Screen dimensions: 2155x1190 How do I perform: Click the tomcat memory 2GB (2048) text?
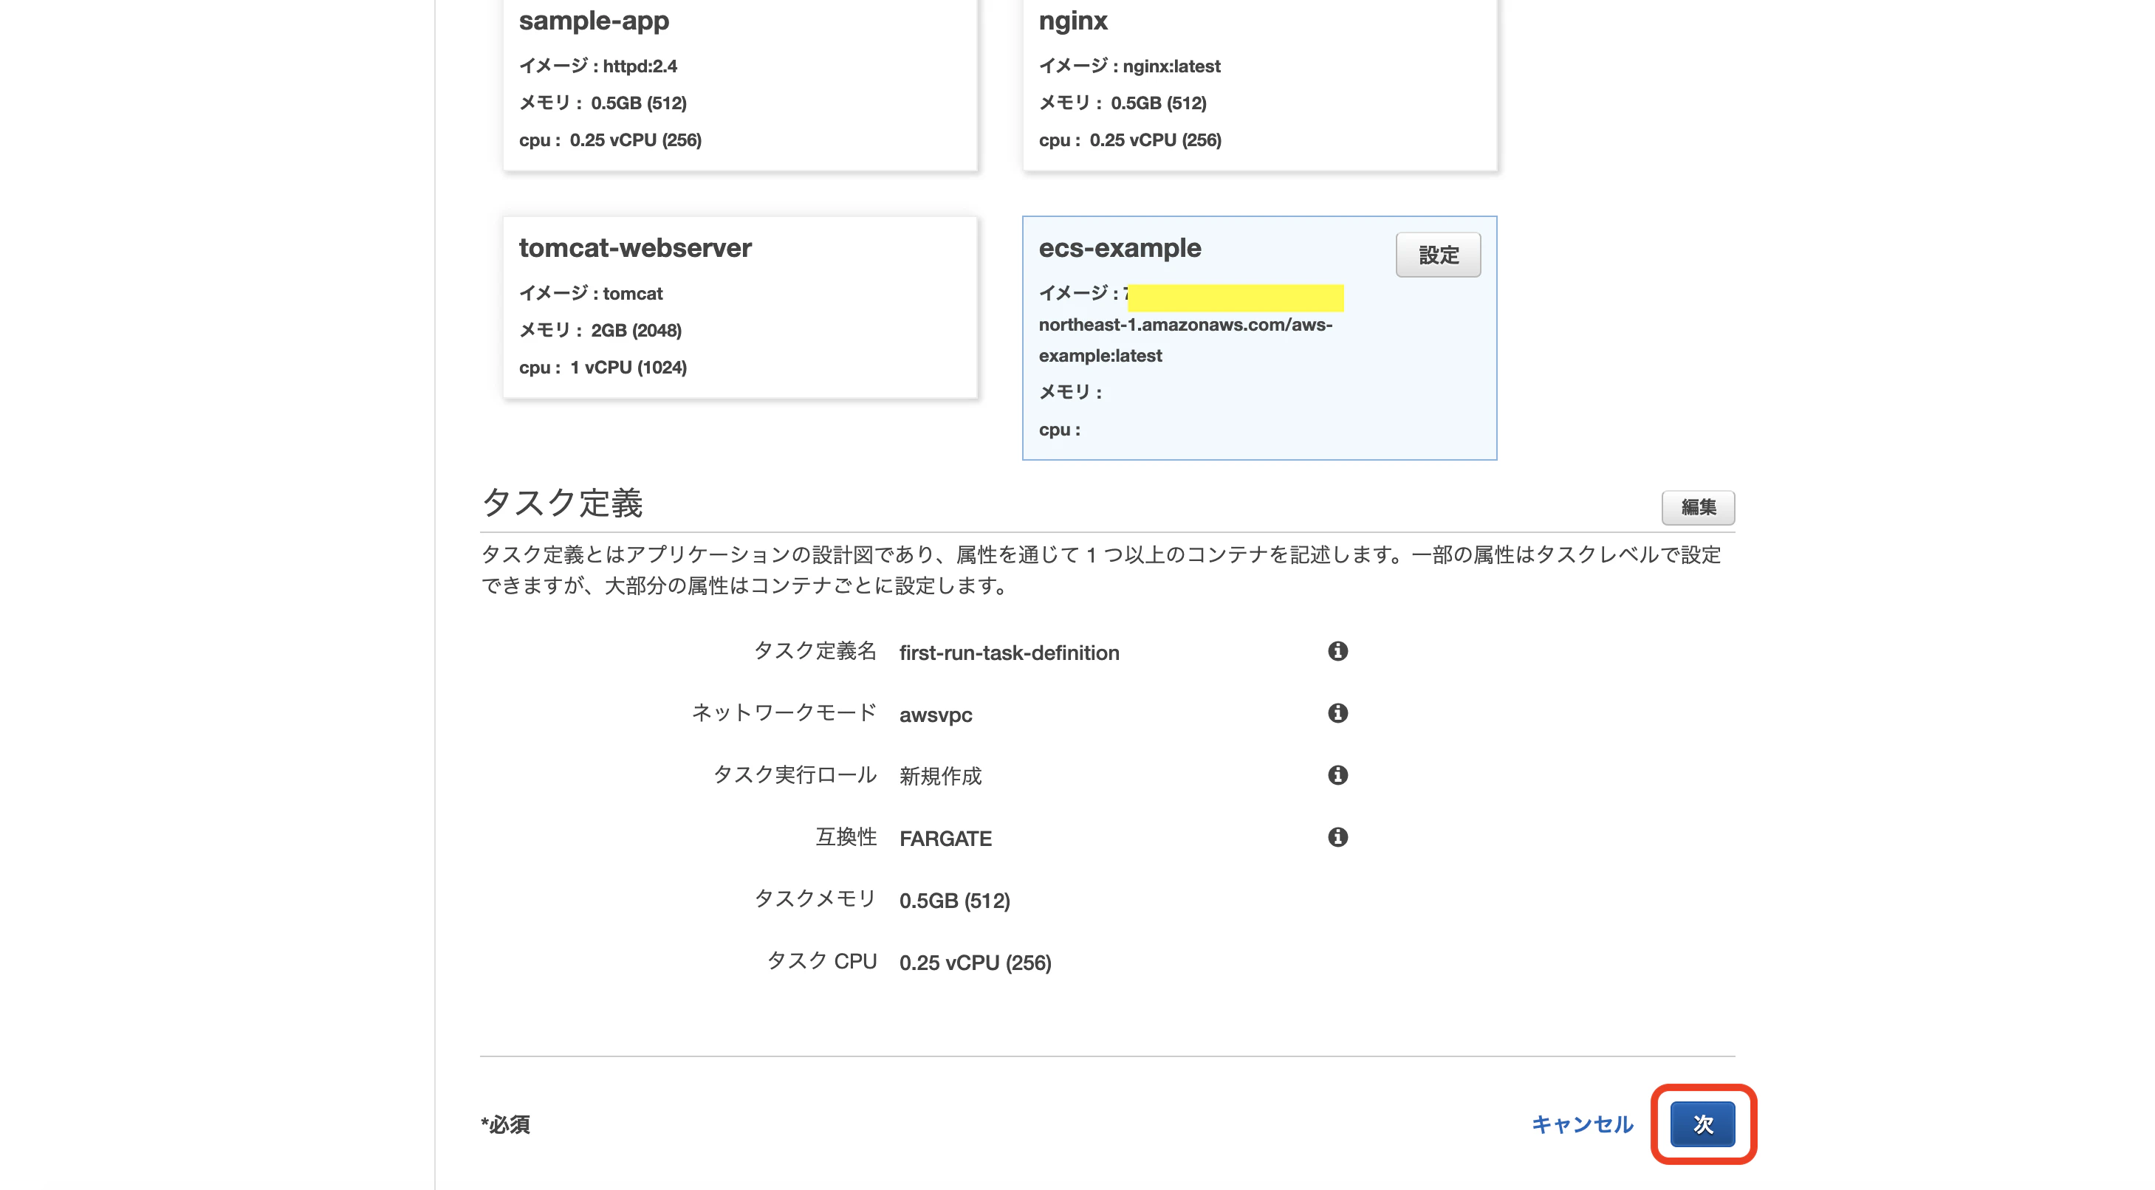tap(636, 330)
